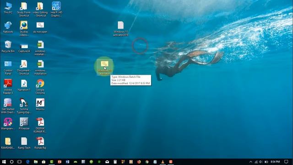Open Calculator from the taskbar
Screen dimensions: 293x165
click(x=115, y=162)
